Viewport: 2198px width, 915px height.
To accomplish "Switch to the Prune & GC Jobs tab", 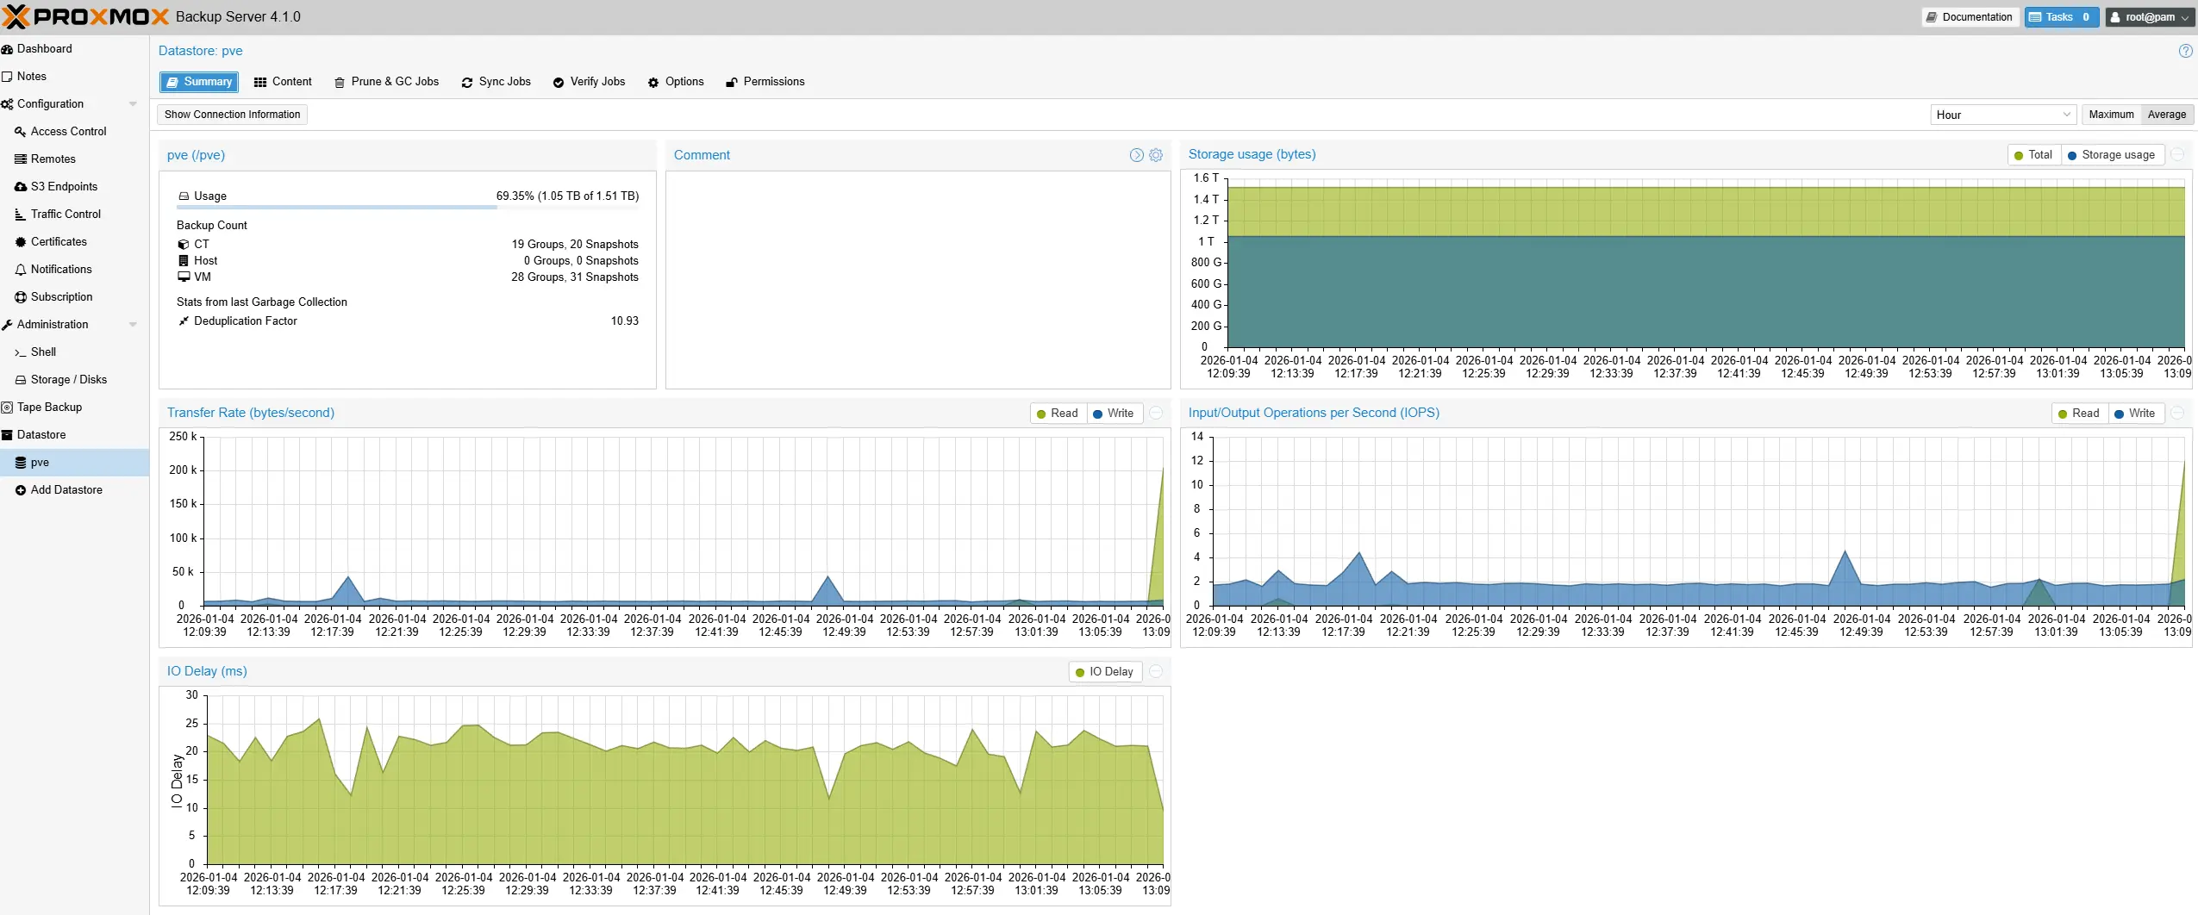I will tap(387, 82).
